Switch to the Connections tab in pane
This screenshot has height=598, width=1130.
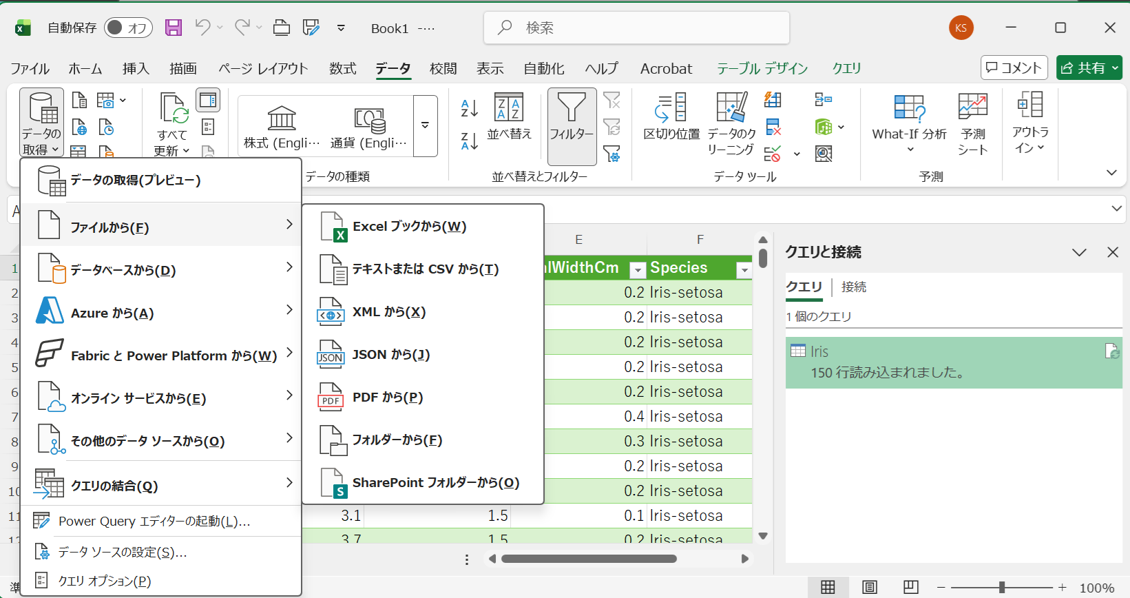pyautogui.click(x=853, y=287)
